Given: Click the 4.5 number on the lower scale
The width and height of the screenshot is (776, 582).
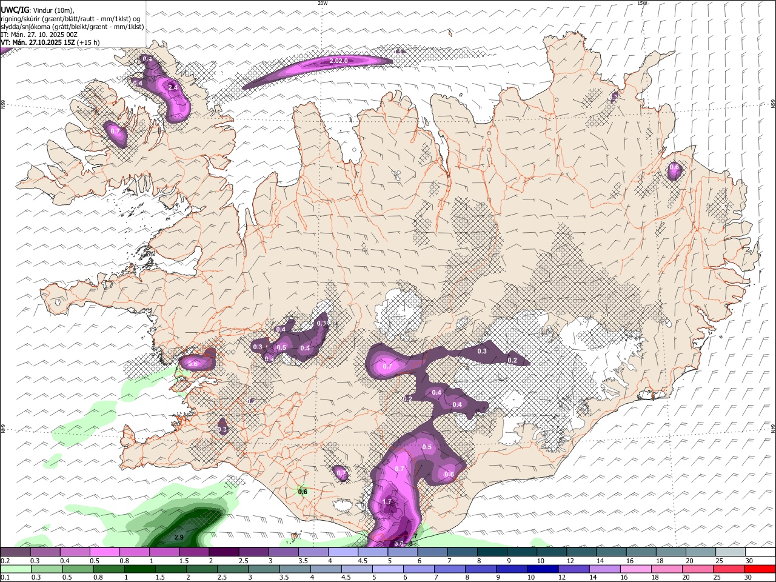Looking at the screenshot, I should point(346,577).
